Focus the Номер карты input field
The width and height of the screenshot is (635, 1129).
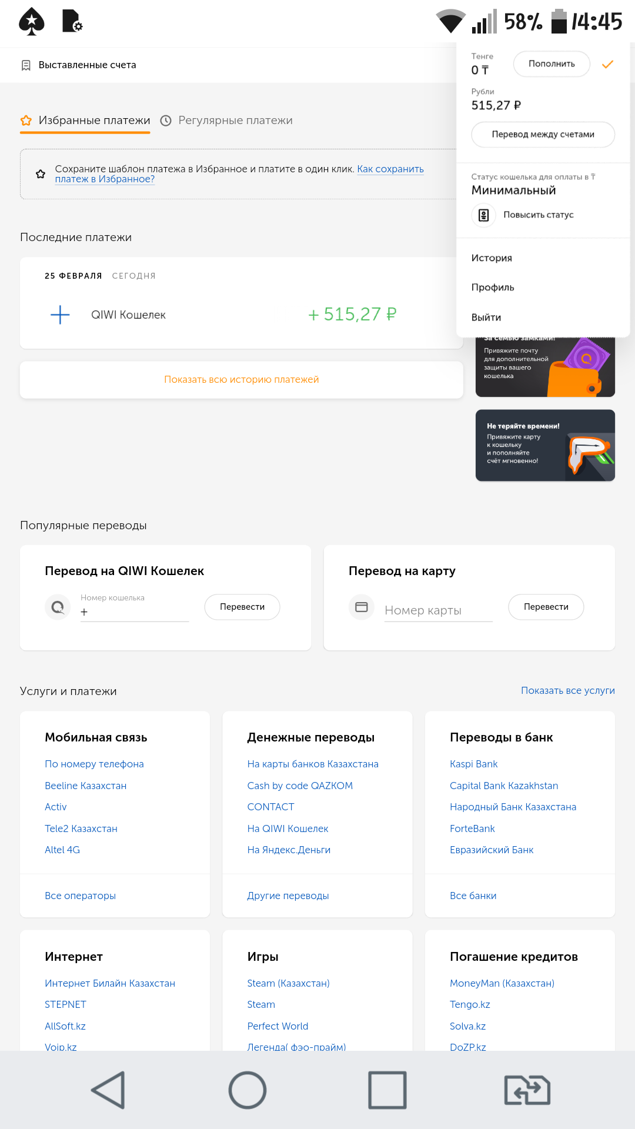438,610
